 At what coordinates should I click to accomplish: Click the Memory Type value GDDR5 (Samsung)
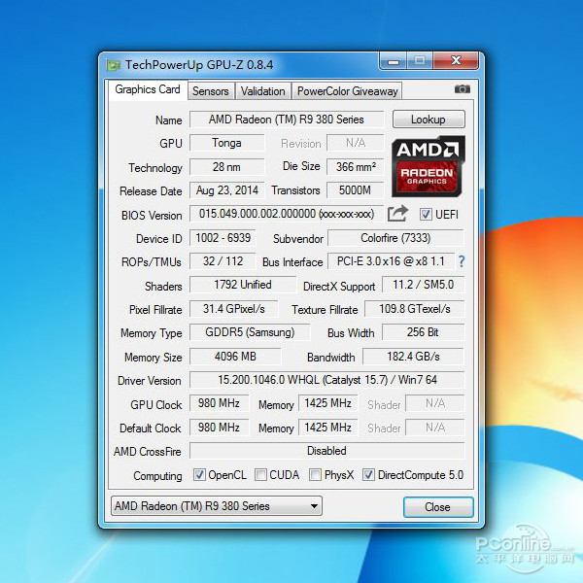[250, 332]
